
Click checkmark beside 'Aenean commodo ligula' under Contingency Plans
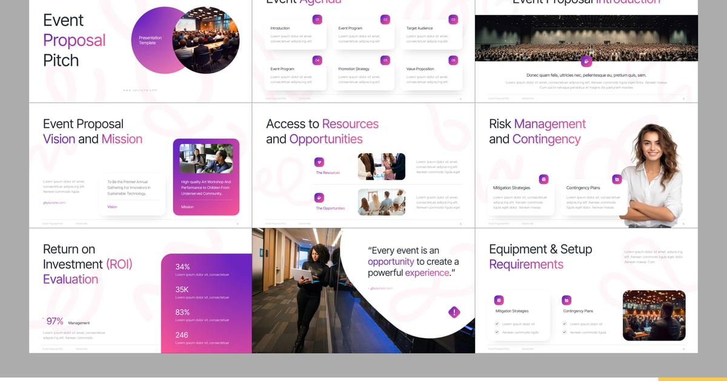(565, 332)
